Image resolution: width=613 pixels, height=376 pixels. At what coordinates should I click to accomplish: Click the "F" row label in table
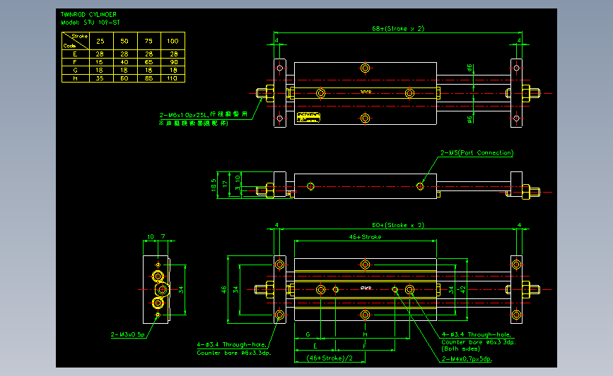[x=75, y=62]
